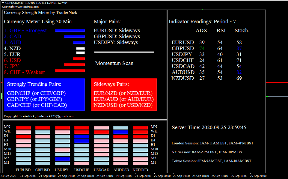Click the red CHF Weakest strength bar

(x=70, y=71)
